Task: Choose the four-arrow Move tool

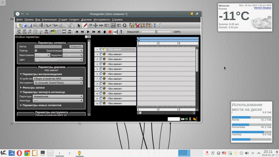Action: point(96,25)
